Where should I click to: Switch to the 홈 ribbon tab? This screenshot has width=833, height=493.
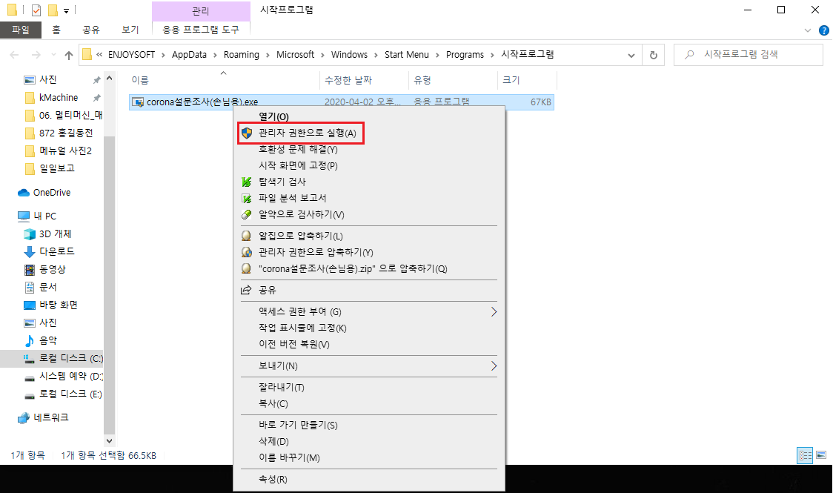pos(56,30)
